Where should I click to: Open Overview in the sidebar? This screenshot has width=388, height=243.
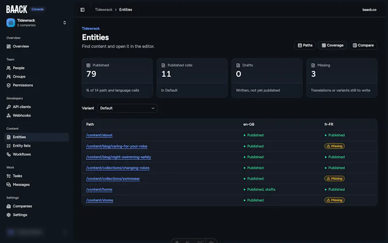[x=37, y=46]
